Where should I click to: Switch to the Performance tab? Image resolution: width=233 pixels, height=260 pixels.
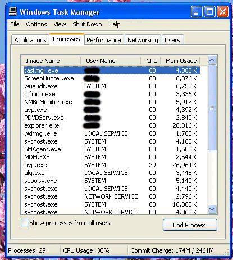[x=104, y=40]
